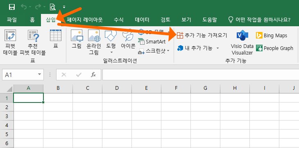Screen dimensions: 299x148
Task: Click the Undo arrow icon
Action: pos(24,7)
